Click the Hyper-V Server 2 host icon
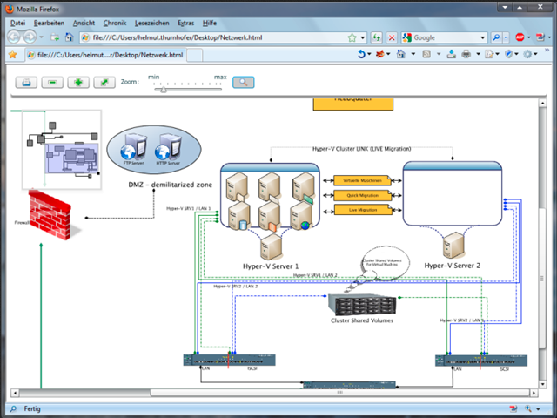The height and width of the screenshot is (418, 557). (453, 246)
